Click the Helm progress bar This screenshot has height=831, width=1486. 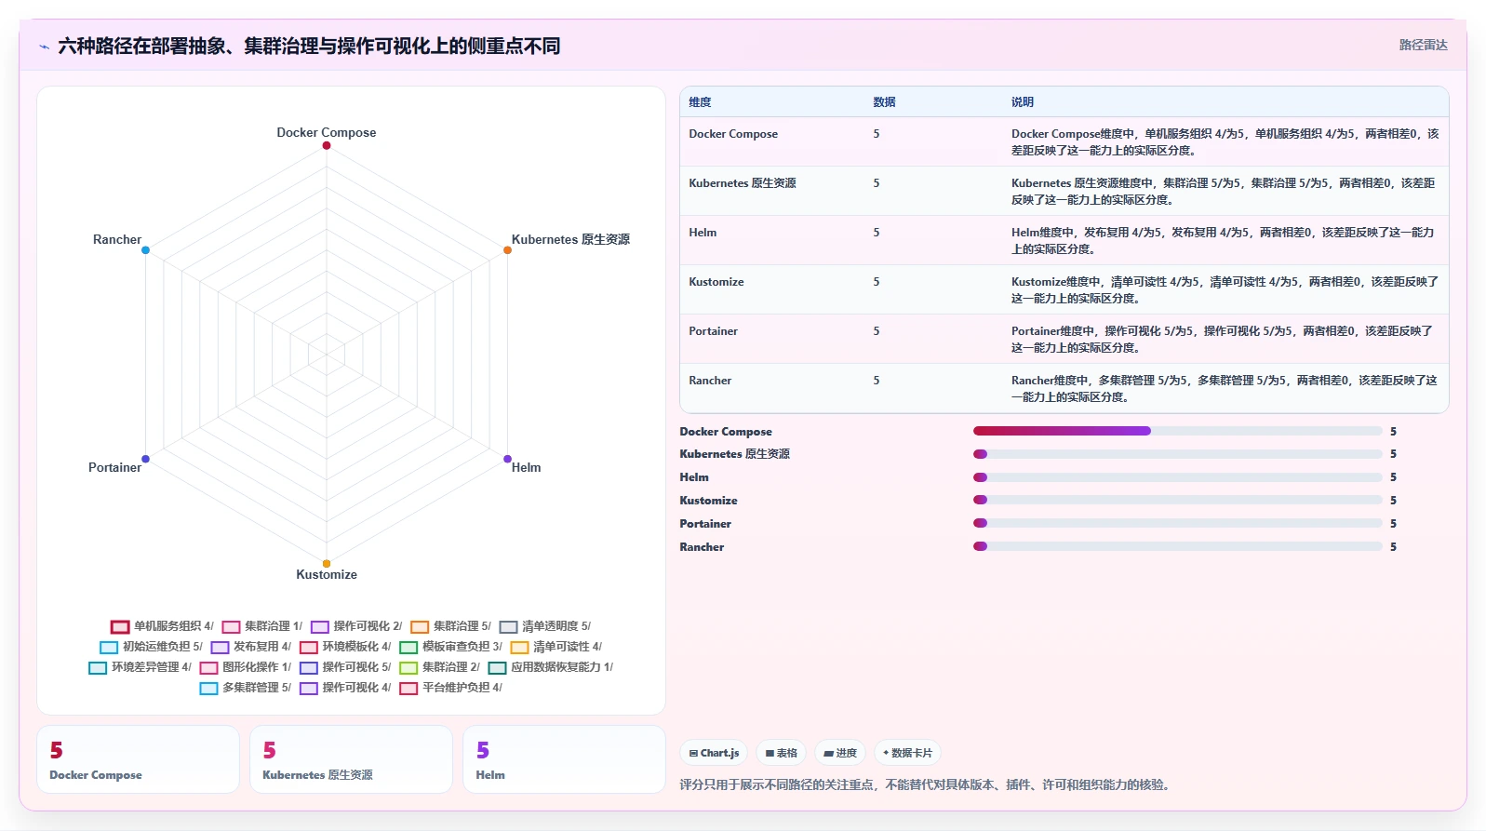[x=1177, y=477]
